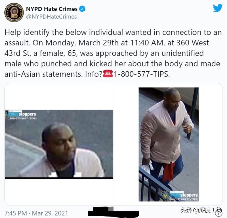The image size is (227, 218).
Task: Click the tweet body text
Action: [x=113, y=53]
